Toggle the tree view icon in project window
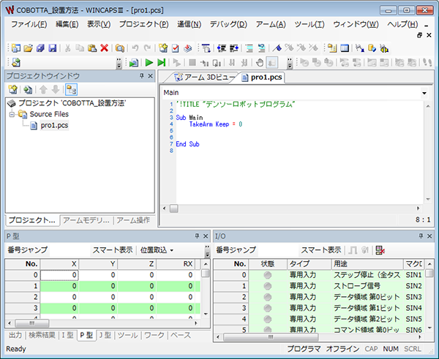The image size is (439, 359). [x=71, y=89]
